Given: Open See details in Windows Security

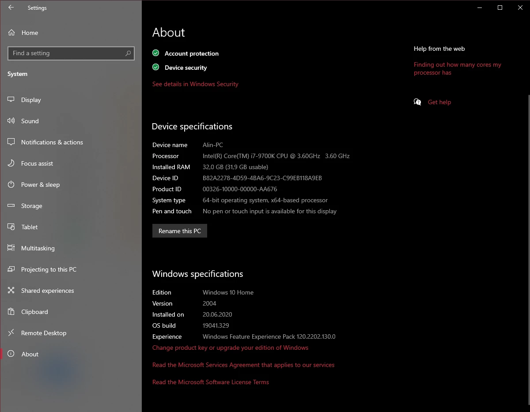Looking at the screenshot, I should click(x=195, y=84).
